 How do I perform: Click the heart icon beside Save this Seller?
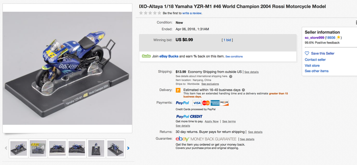[307, 53]
